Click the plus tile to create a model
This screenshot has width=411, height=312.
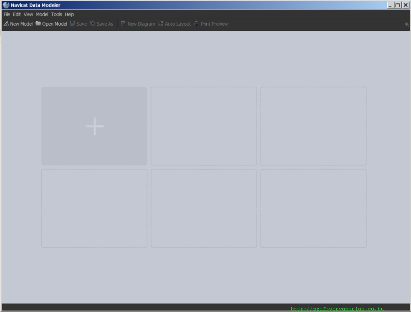(94, 126)
